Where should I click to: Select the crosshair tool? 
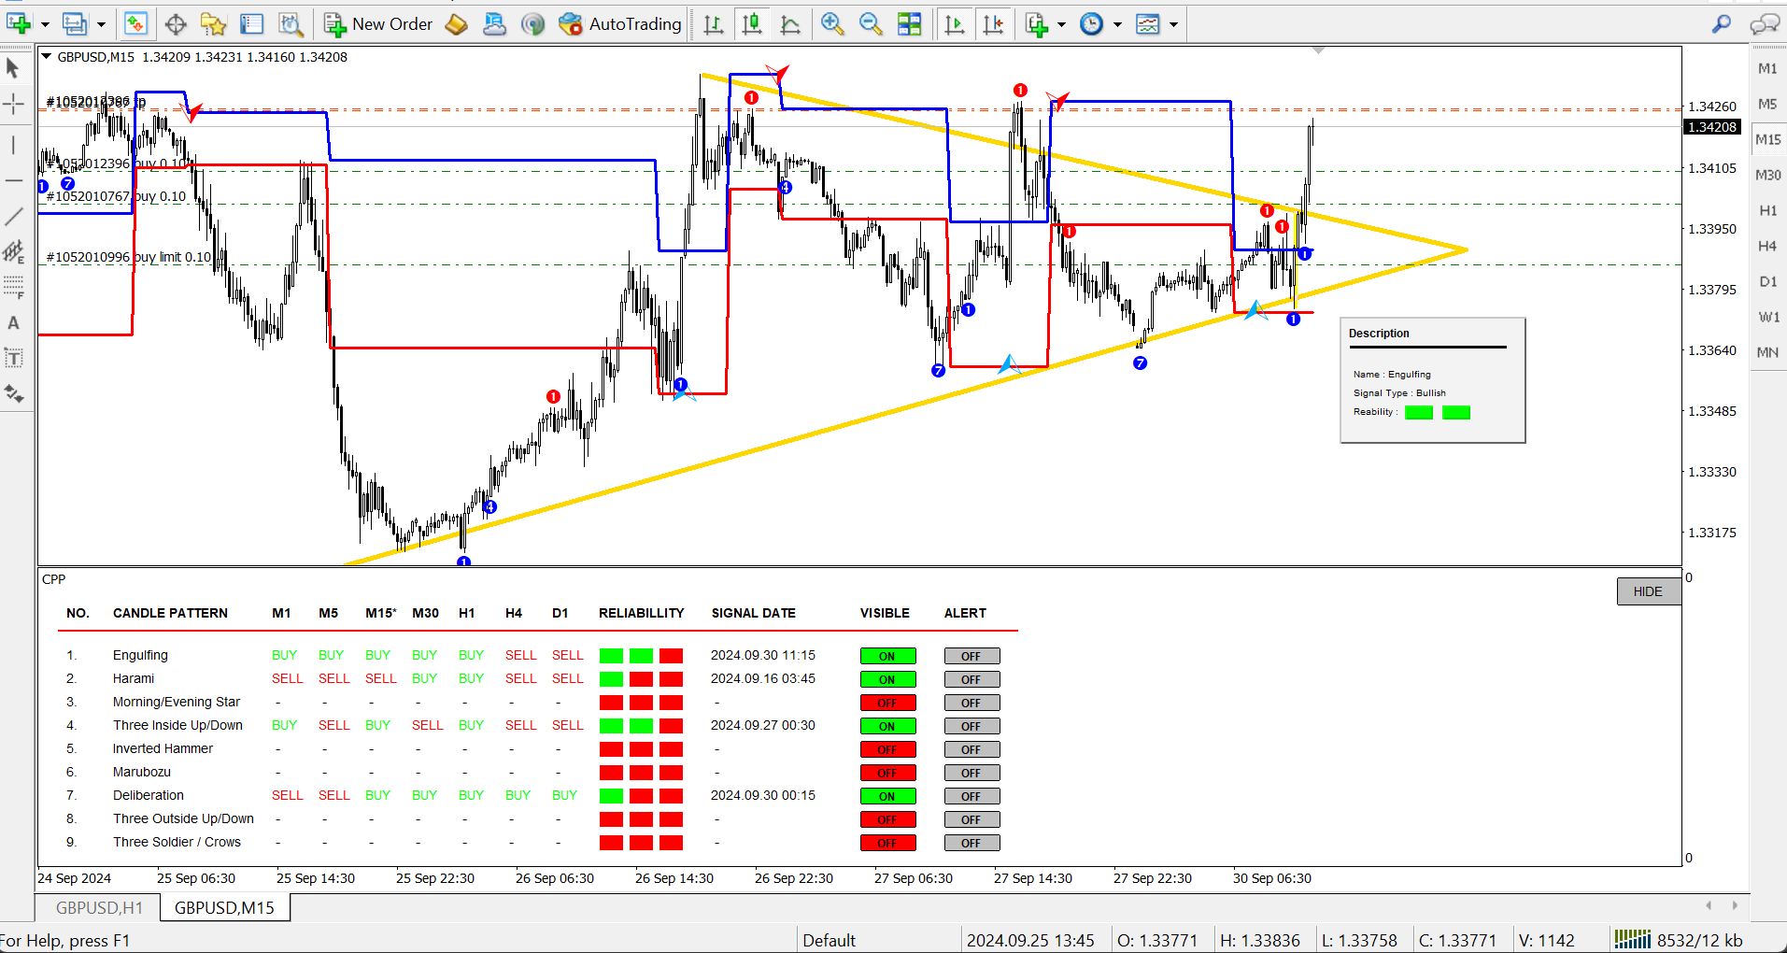click(x=13, y=104)
